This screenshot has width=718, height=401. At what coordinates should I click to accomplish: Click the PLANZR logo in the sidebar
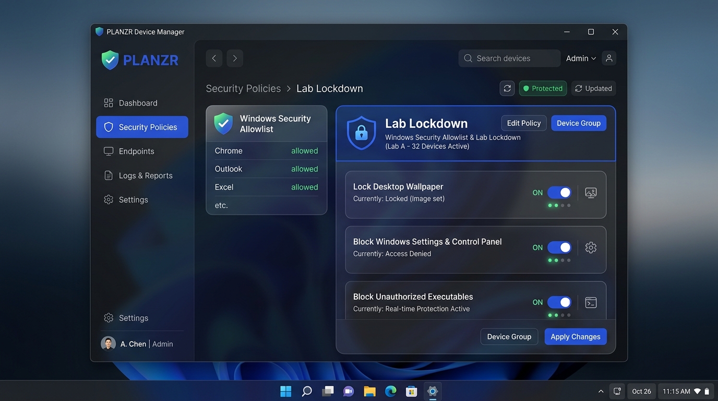click(140, 60)
